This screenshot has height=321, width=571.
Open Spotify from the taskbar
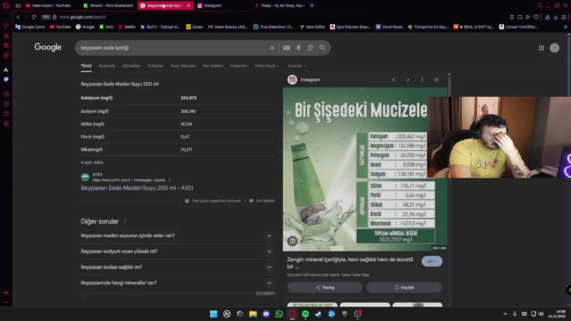point(305,314)
